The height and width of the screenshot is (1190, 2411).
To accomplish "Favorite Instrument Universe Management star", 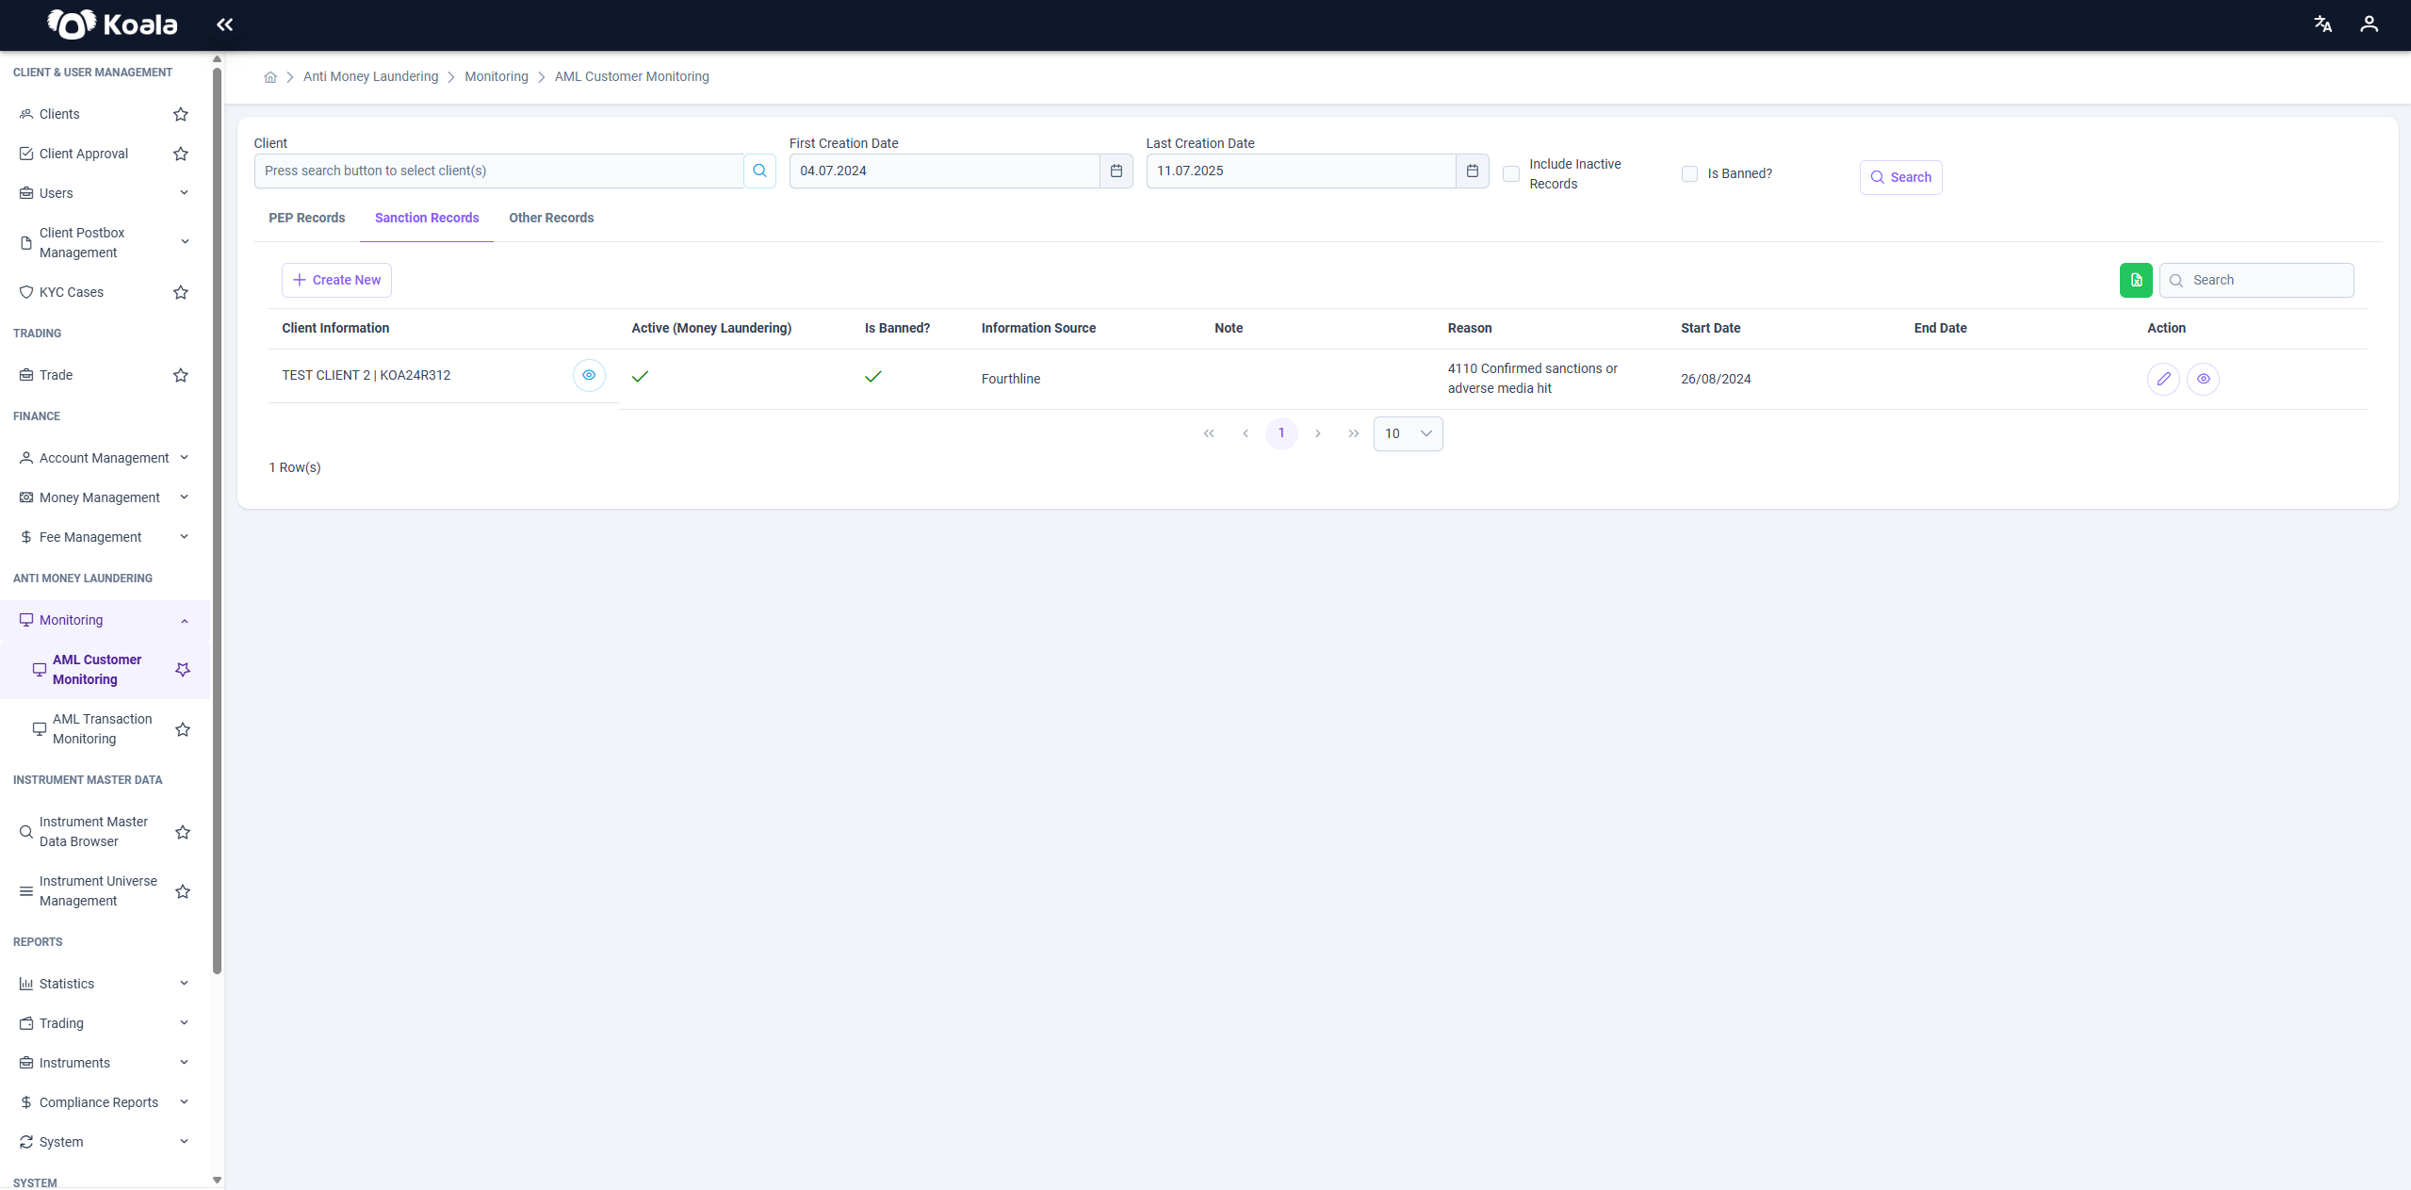I will pos(183,891).
